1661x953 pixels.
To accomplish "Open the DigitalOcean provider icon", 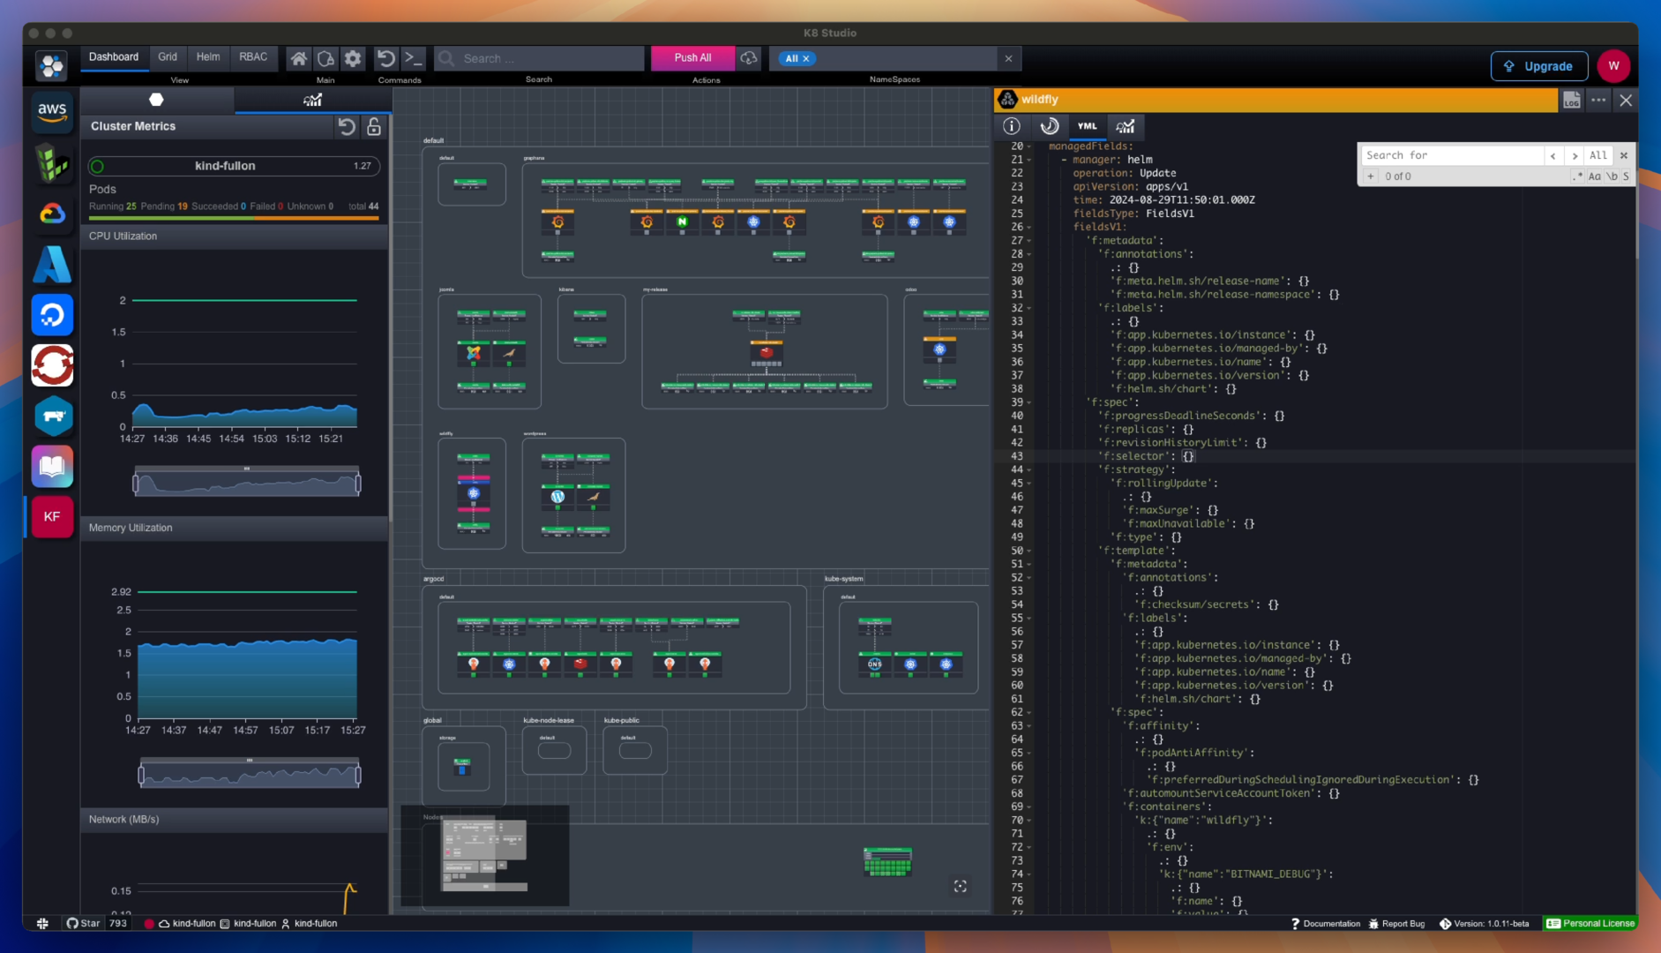I will (x=52, y=315).
